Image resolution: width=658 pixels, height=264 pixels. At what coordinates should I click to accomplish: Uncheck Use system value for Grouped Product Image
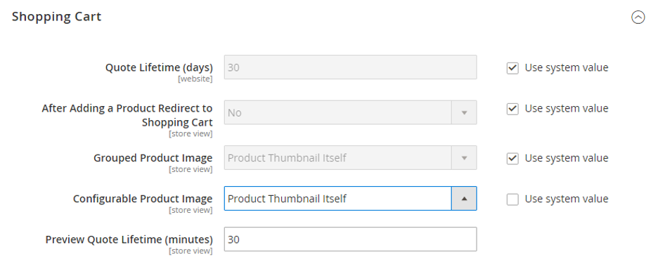click(512, 159)
